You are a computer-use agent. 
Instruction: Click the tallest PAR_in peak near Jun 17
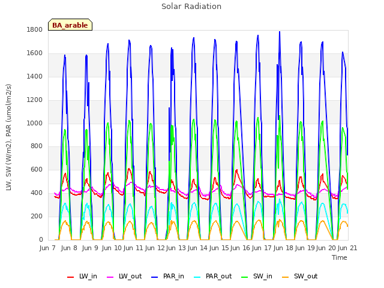(280, 32)
